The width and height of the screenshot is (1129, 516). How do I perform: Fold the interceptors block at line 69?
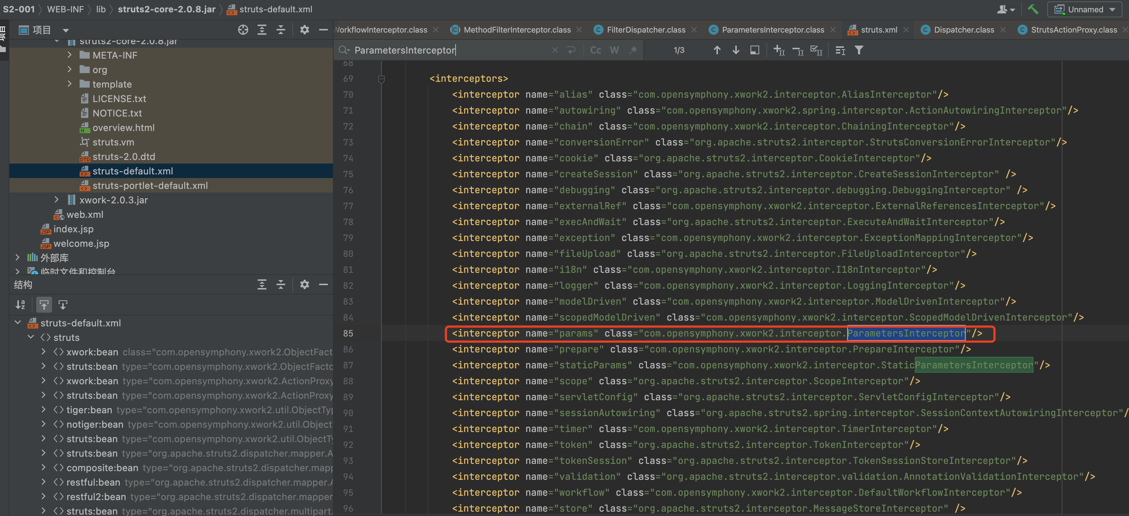click(381, 79)
